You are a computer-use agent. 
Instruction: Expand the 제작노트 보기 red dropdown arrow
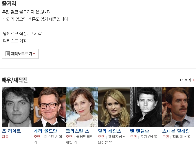point(34,54)
